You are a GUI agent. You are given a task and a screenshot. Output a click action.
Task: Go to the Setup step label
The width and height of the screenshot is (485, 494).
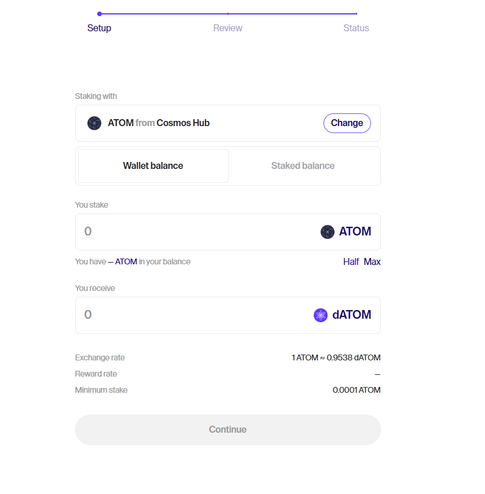[100, 28]
